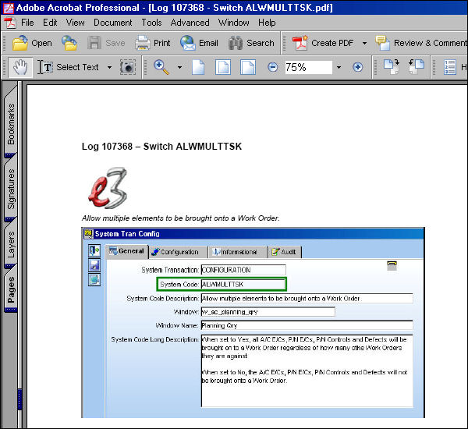Open the Select Text tool dropdown arrow
Viewport: 468px width, 429px height.
pos(109,67)
